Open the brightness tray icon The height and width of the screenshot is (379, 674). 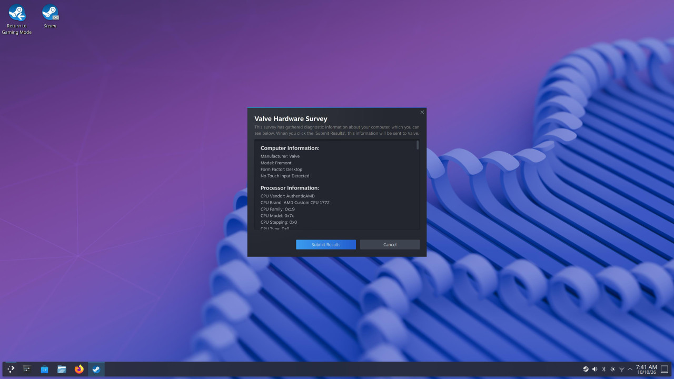point(612,369)
